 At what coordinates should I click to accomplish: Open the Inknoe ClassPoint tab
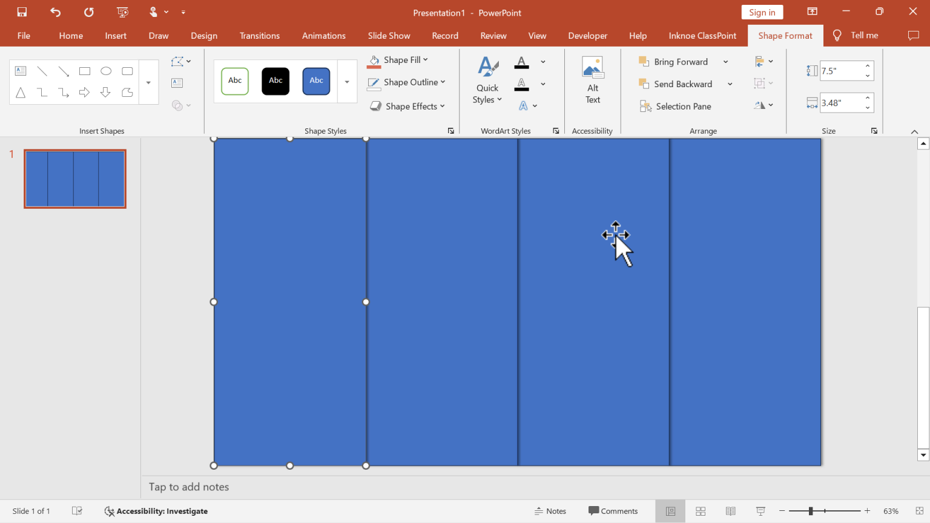click(702, 35)
